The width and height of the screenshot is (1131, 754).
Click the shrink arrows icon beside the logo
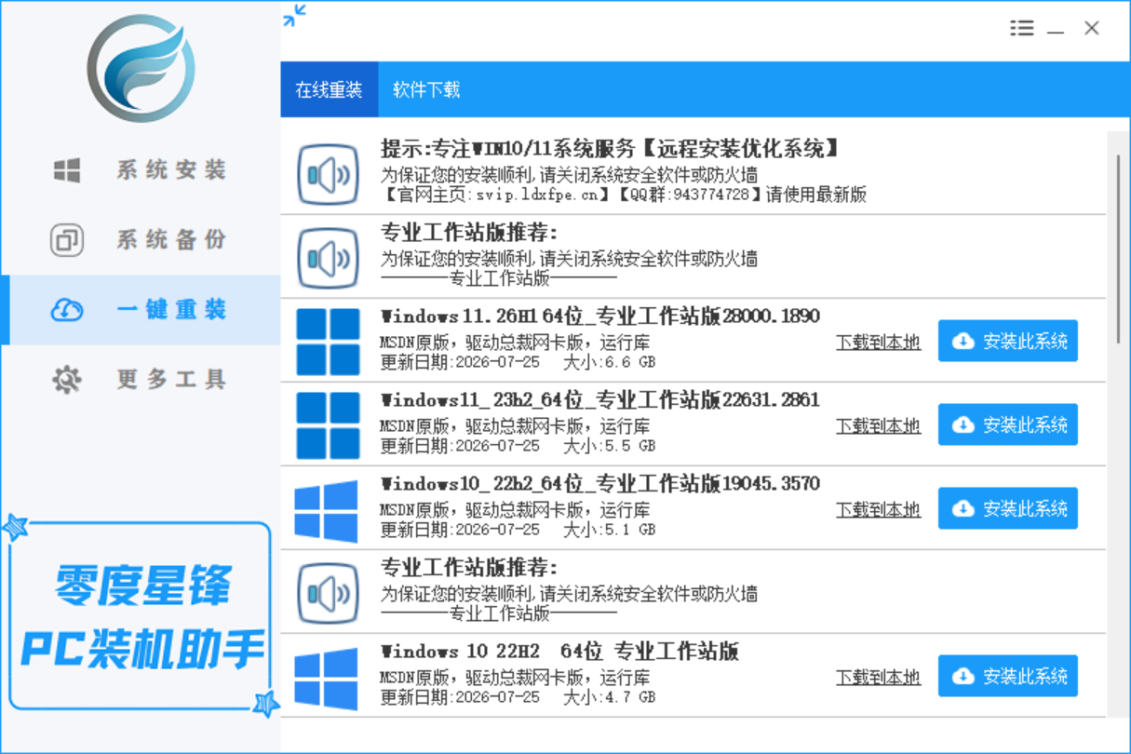[295, 15]
